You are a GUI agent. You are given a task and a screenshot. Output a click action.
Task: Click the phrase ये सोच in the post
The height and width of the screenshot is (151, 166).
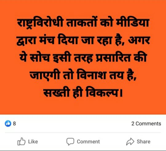pos(34,58)
